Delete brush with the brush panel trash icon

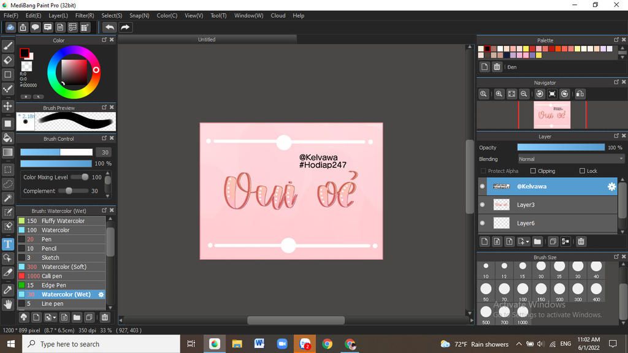[104, 317]
